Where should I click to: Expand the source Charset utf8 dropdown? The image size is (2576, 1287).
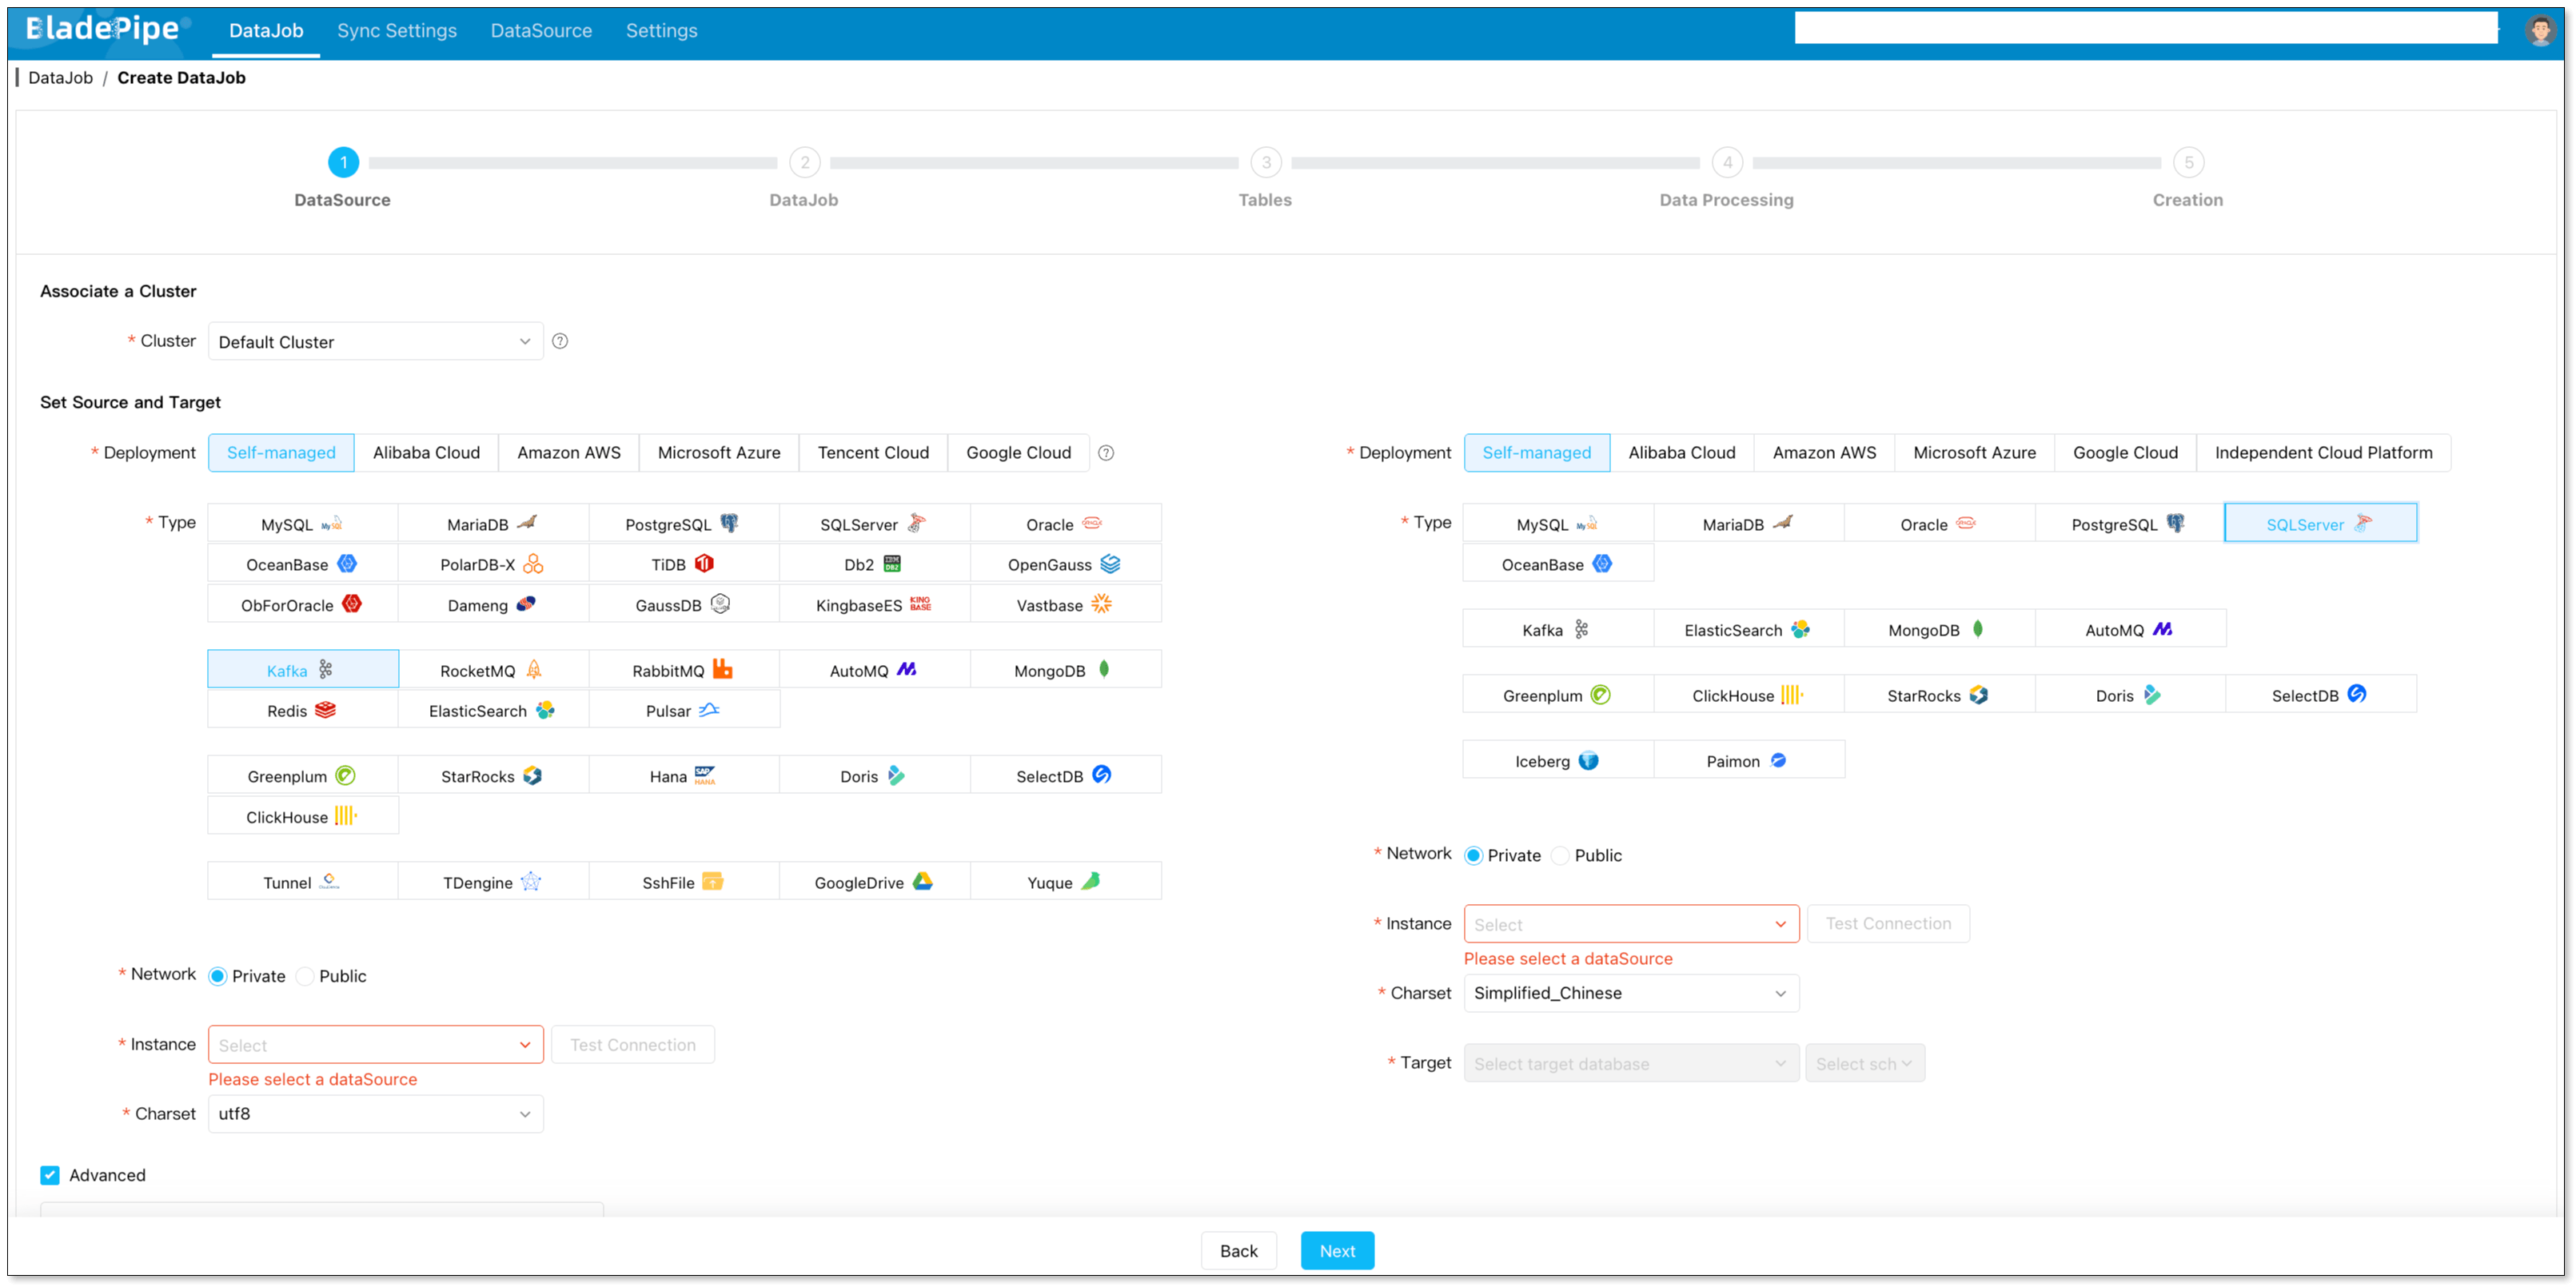[x=375, y=1114]
